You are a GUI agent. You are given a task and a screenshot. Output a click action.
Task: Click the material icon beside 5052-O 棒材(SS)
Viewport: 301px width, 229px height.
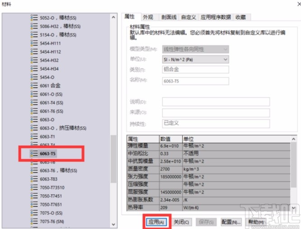(34, 18)
